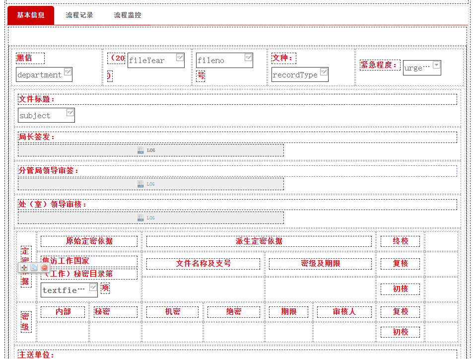The height and width of the screenshot is (359, 474).
Task: Select the 初核 label
Action: click(x=400, y=289)
